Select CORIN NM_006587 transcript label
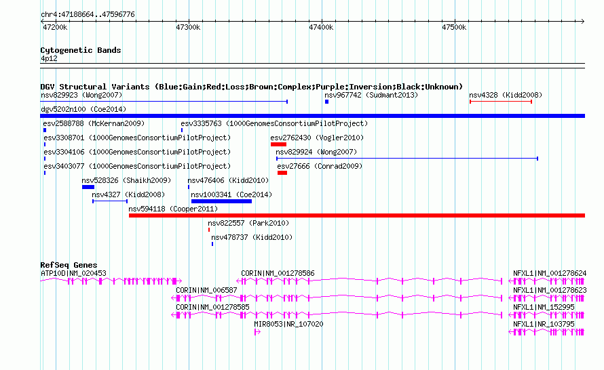604x370 pixels. tap(206, 291)
